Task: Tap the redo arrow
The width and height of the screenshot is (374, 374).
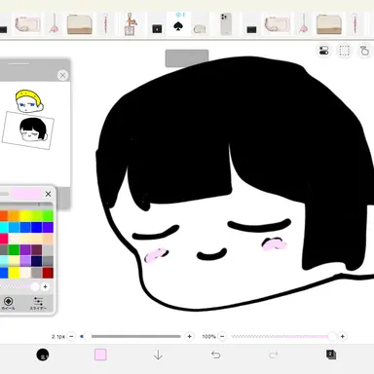Action: coord(274,355)
